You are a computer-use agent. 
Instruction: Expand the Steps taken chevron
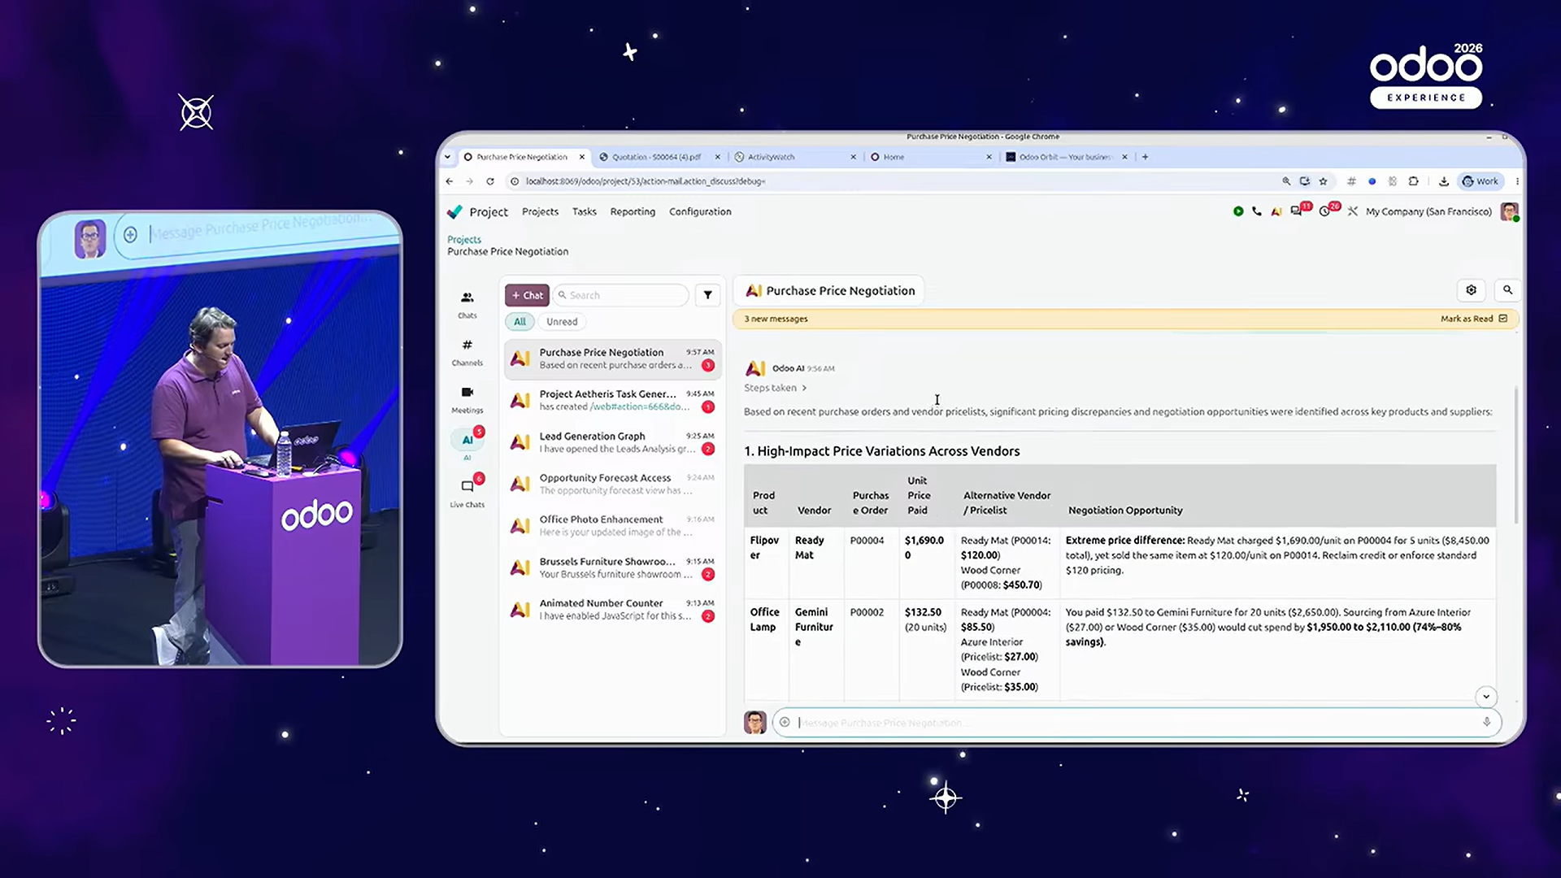804,388
